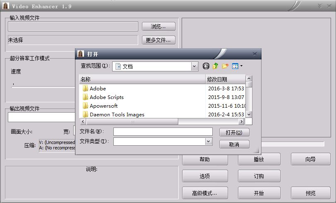Click the progress bar in main window
Screen dimensions: 336x203
293,144
